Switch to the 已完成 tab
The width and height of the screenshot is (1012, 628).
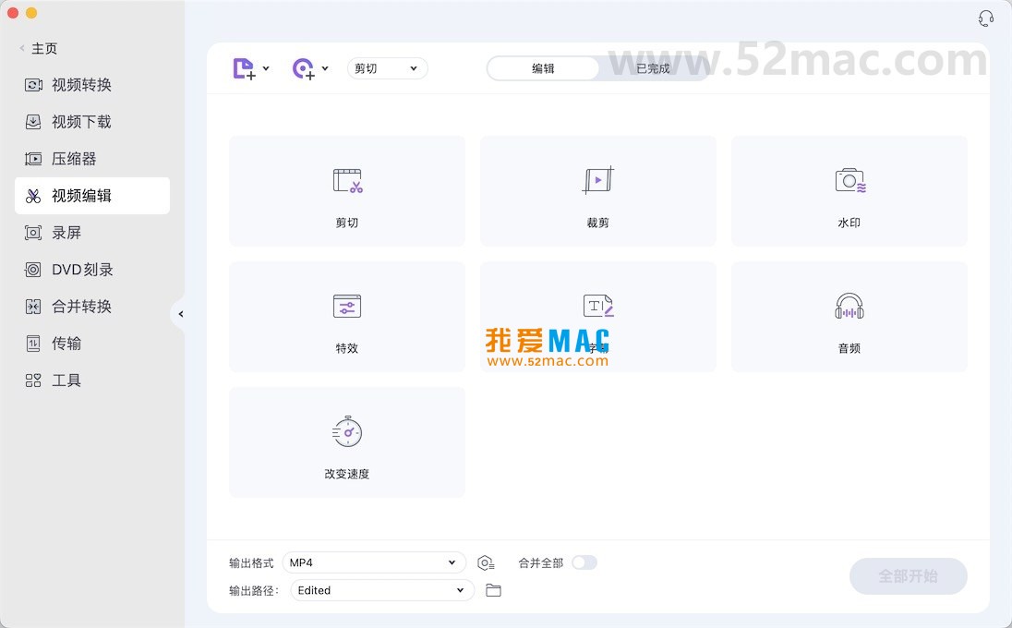coord(653,68)
